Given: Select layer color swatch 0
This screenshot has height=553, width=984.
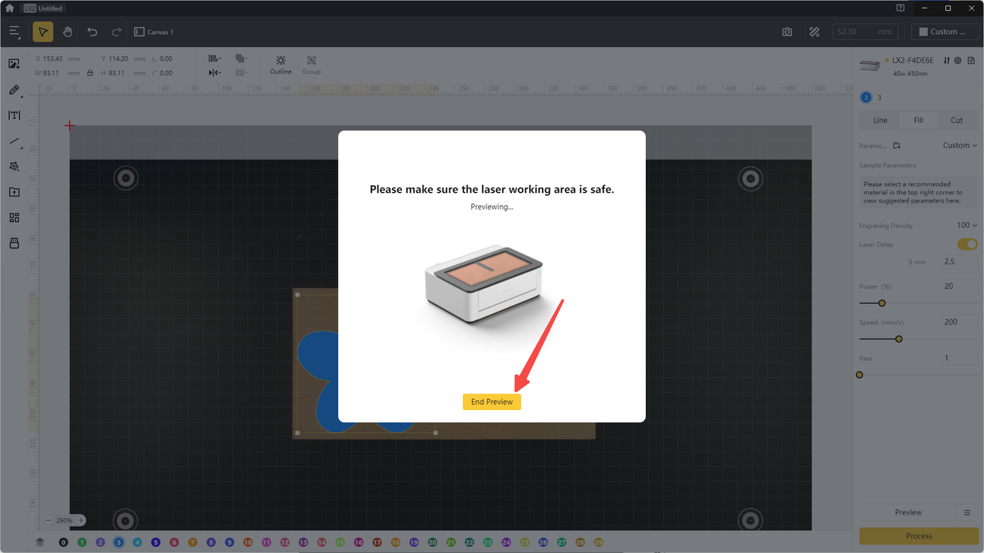Looking at the screenshot, I should click(63, 542).
